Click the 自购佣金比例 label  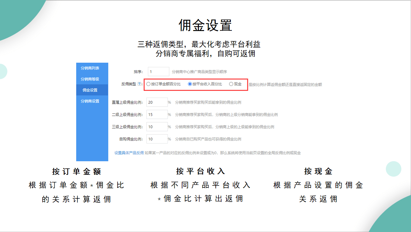click(131, 139)
